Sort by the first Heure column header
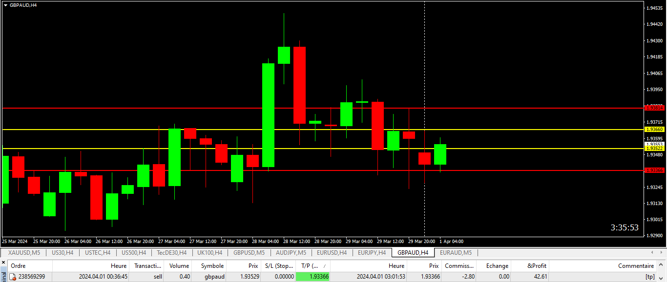Screen dimensions: 667x282 click(91, 266)
